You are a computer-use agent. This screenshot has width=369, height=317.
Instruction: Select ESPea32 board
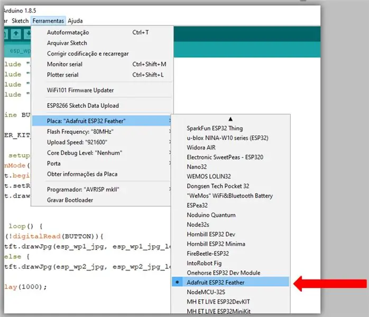tap(230, 206)
